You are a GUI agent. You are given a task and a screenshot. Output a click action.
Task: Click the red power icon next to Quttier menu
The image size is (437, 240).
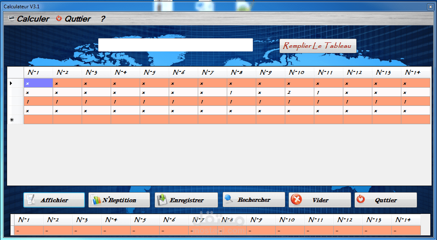(58, 18)
